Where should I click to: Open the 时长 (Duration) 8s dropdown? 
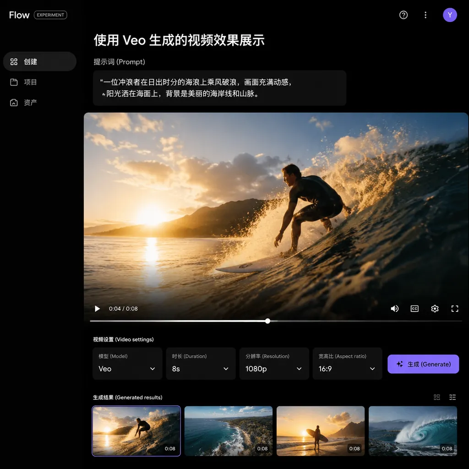point(201,363)
